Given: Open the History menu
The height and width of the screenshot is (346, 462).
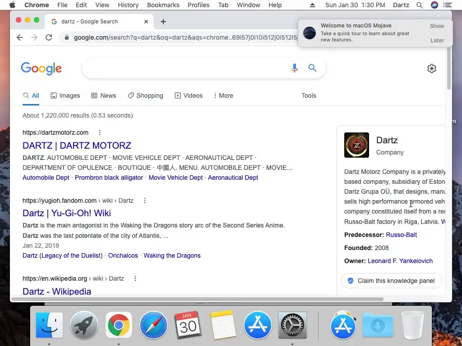Looking at the screenshot, I should (x=128, y=5).
